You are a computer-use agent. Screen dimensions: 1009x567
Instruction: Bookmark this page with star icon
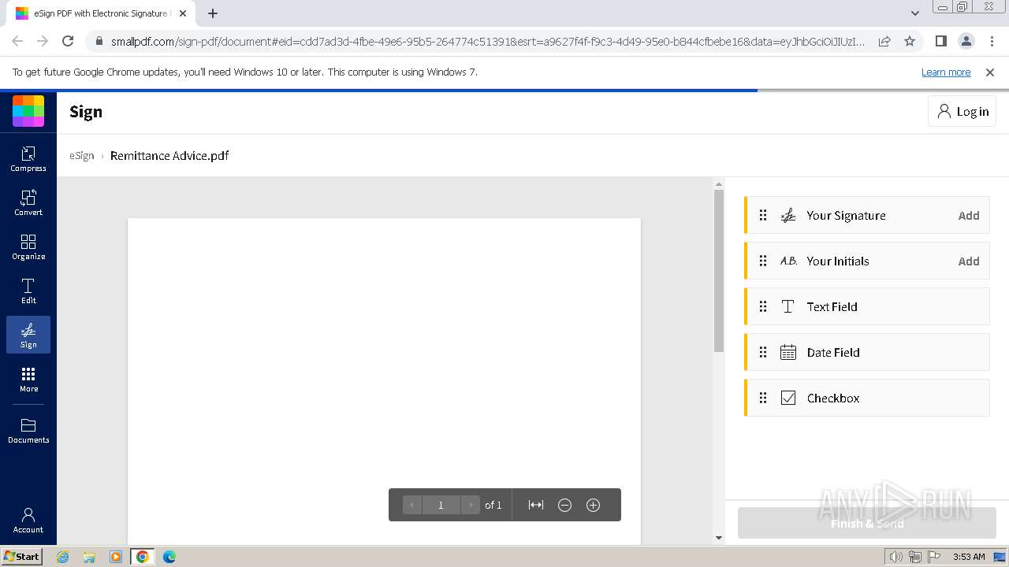(910, 41)
